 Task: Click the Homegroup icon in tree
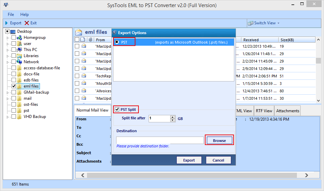(x=19, y=38)
